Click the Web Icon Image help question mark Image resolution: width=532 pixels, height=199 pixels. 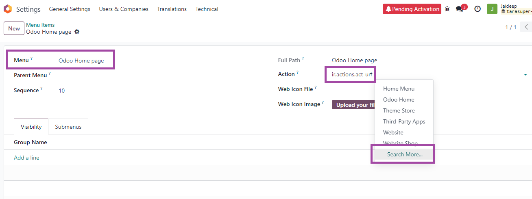point(323,102)
